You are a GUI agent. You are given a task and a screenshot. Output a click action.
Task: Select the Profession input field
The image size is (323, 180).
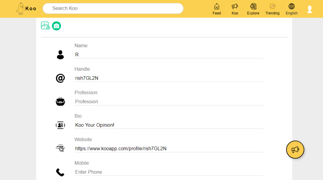169,102
